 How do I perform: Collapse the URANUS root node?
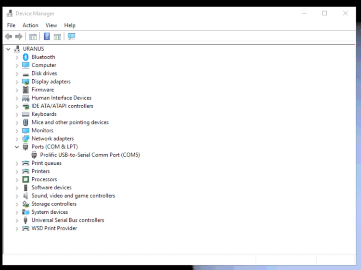pyautogui.click(x=8, y=49)
